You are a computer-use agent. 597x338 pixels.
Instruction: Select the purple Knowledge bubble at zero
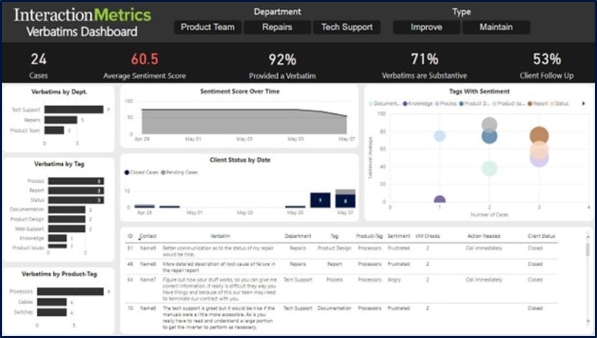coord(440,199)
